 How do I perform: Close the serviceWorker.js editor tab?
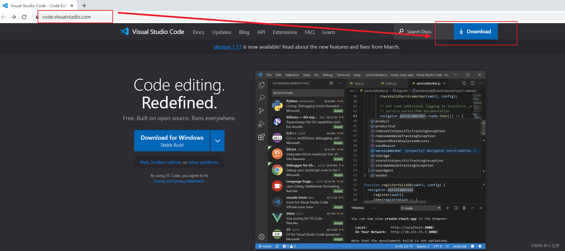point(444,84)
